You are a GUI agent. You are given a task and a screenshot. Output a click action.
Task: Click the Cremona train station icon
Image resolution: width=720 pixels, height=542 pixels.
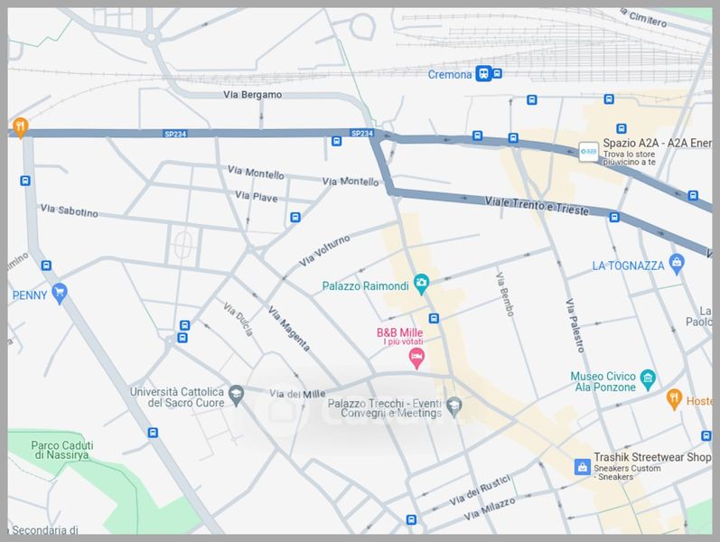click(484, 74)
